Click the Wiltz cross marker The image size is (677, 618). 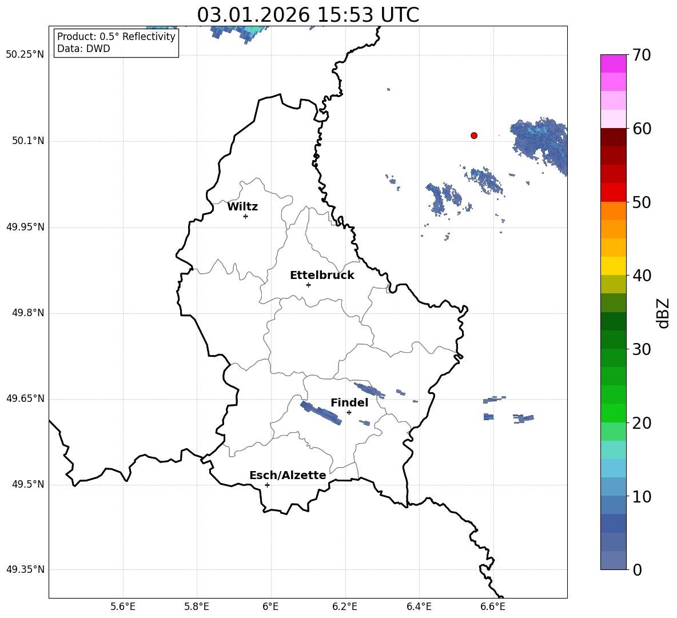pos(245,216)
